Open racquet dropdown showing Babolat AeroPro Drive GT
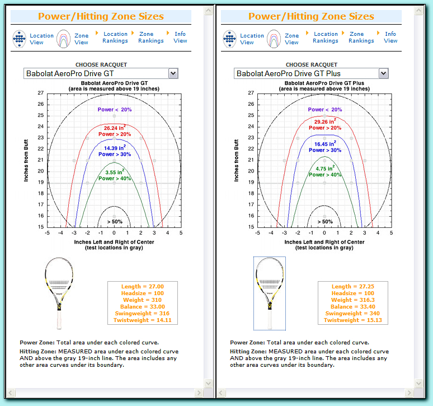 point(101,73)
